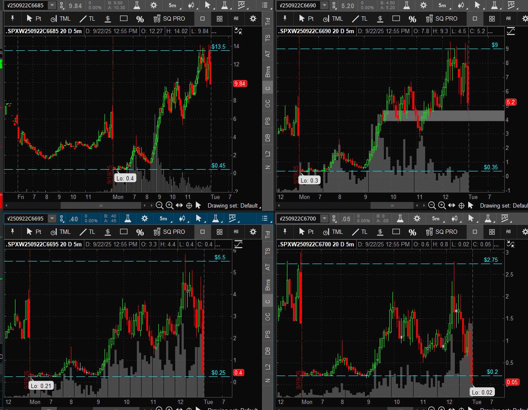Click the dollar price level tool in the C6685 chart
This screenshot has height=410, width=528.
pos(108,19)
